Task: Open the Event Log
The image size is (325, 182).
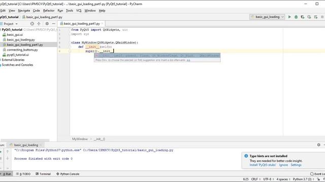Action: 317,174
